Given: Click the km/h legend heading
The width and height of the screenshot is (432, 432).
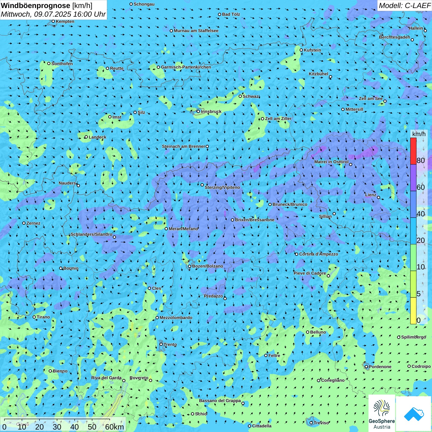Looking at the screenshot, I should 419,134.
